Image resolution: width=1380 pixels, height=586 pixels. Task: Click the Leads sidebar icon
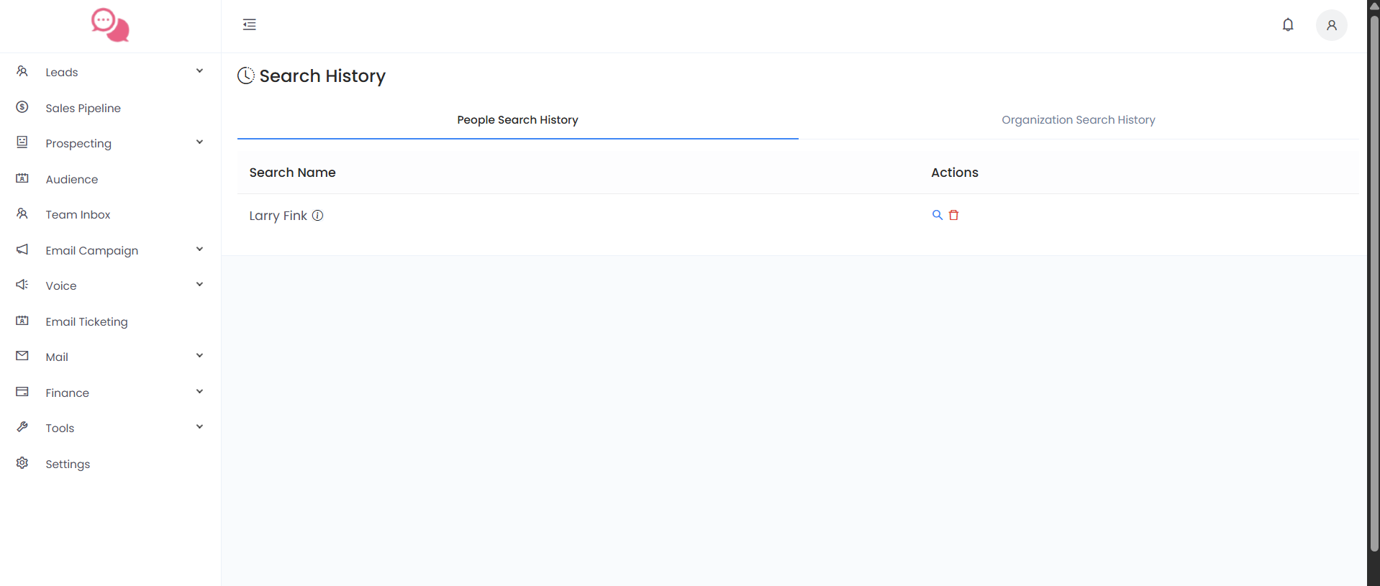tap(22, 71)
